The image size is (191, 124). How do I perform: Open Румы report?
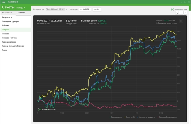pyautogui.click(x=16, y=50)
